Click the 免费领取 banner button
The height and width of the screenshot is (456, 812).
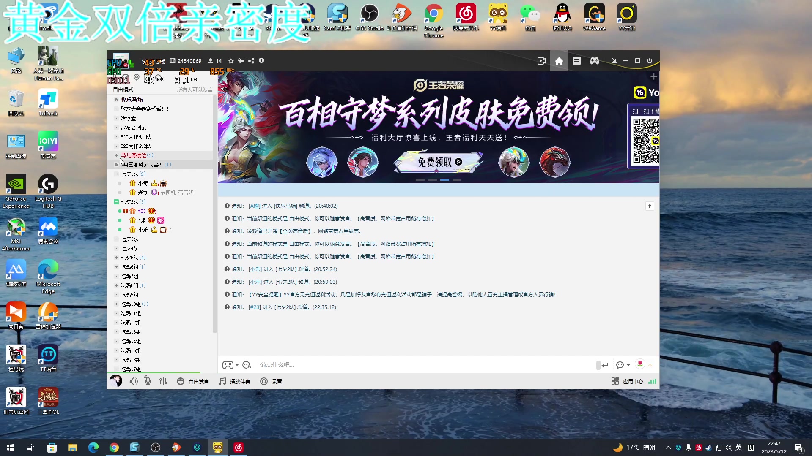(x=439, y=162)
